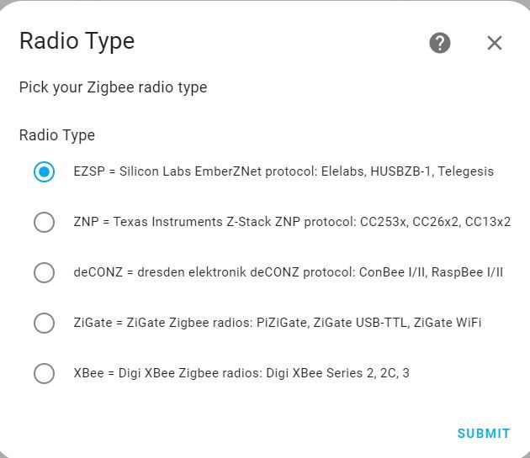Submit the selected radio type

(x=484, y=434)
